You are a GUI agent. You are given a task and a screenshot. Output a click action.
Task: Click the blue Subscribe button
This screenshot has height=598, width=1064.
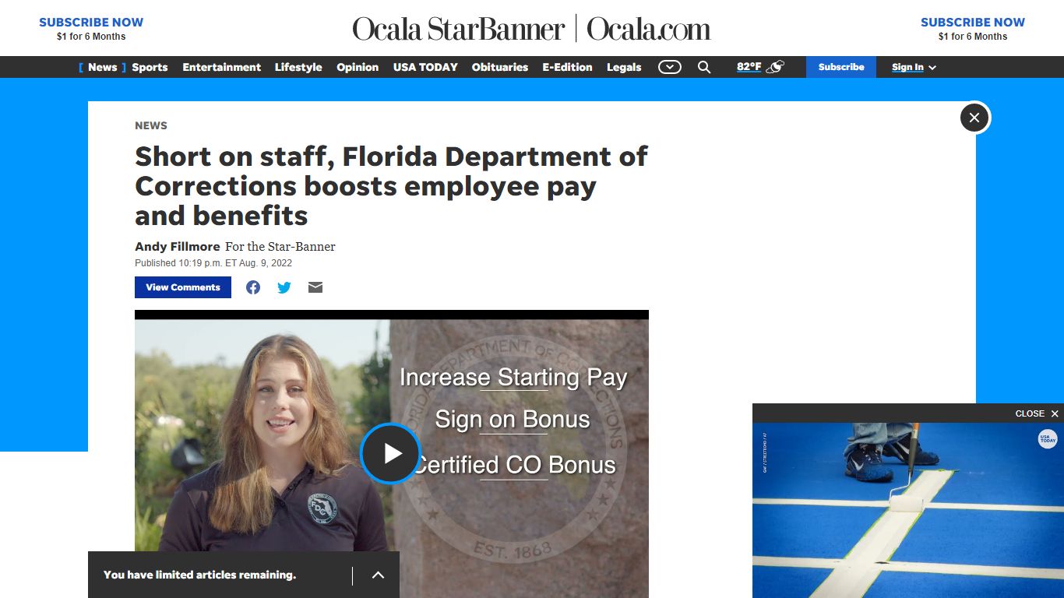[x=841, y=67]
